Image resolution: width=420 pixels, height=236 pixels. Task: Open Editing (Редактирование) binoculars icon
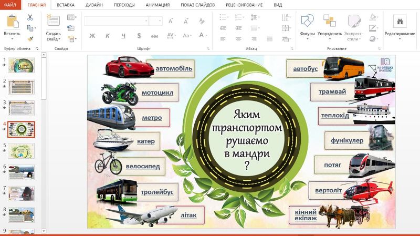click(x=400, y=22)
